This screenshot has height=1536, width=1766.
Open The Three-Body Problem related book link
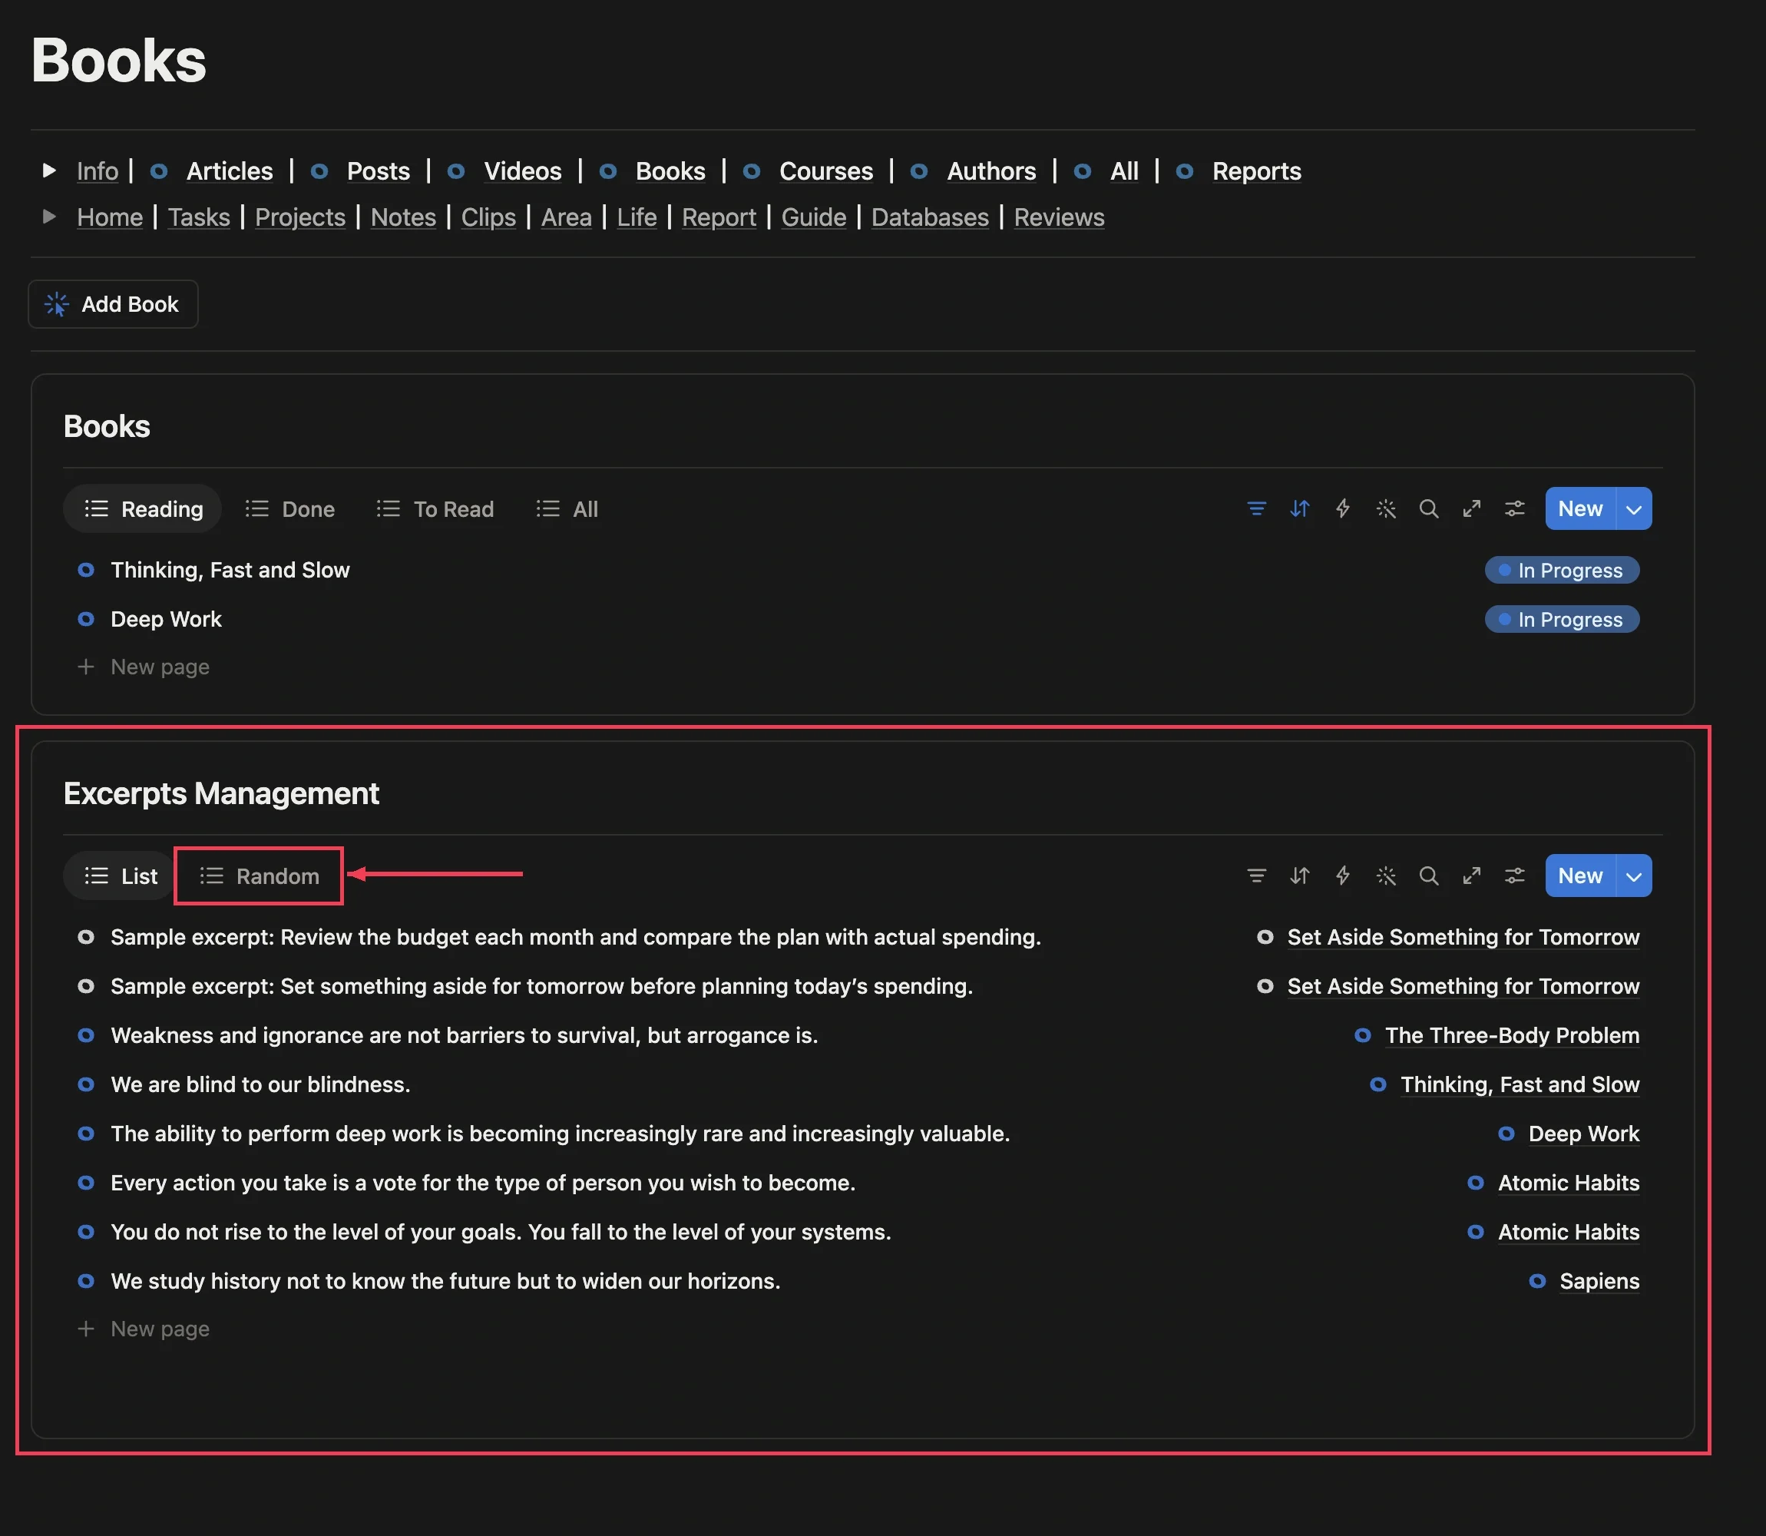tap(1512, 1035)
